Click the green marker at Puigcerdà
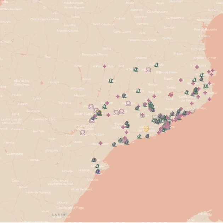This screenshot has height=223, width=223. 156,65
